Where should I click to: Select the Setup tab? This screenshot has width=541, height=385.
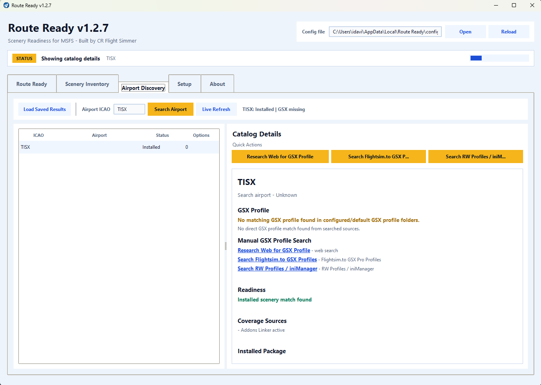(x=184, y=84)
